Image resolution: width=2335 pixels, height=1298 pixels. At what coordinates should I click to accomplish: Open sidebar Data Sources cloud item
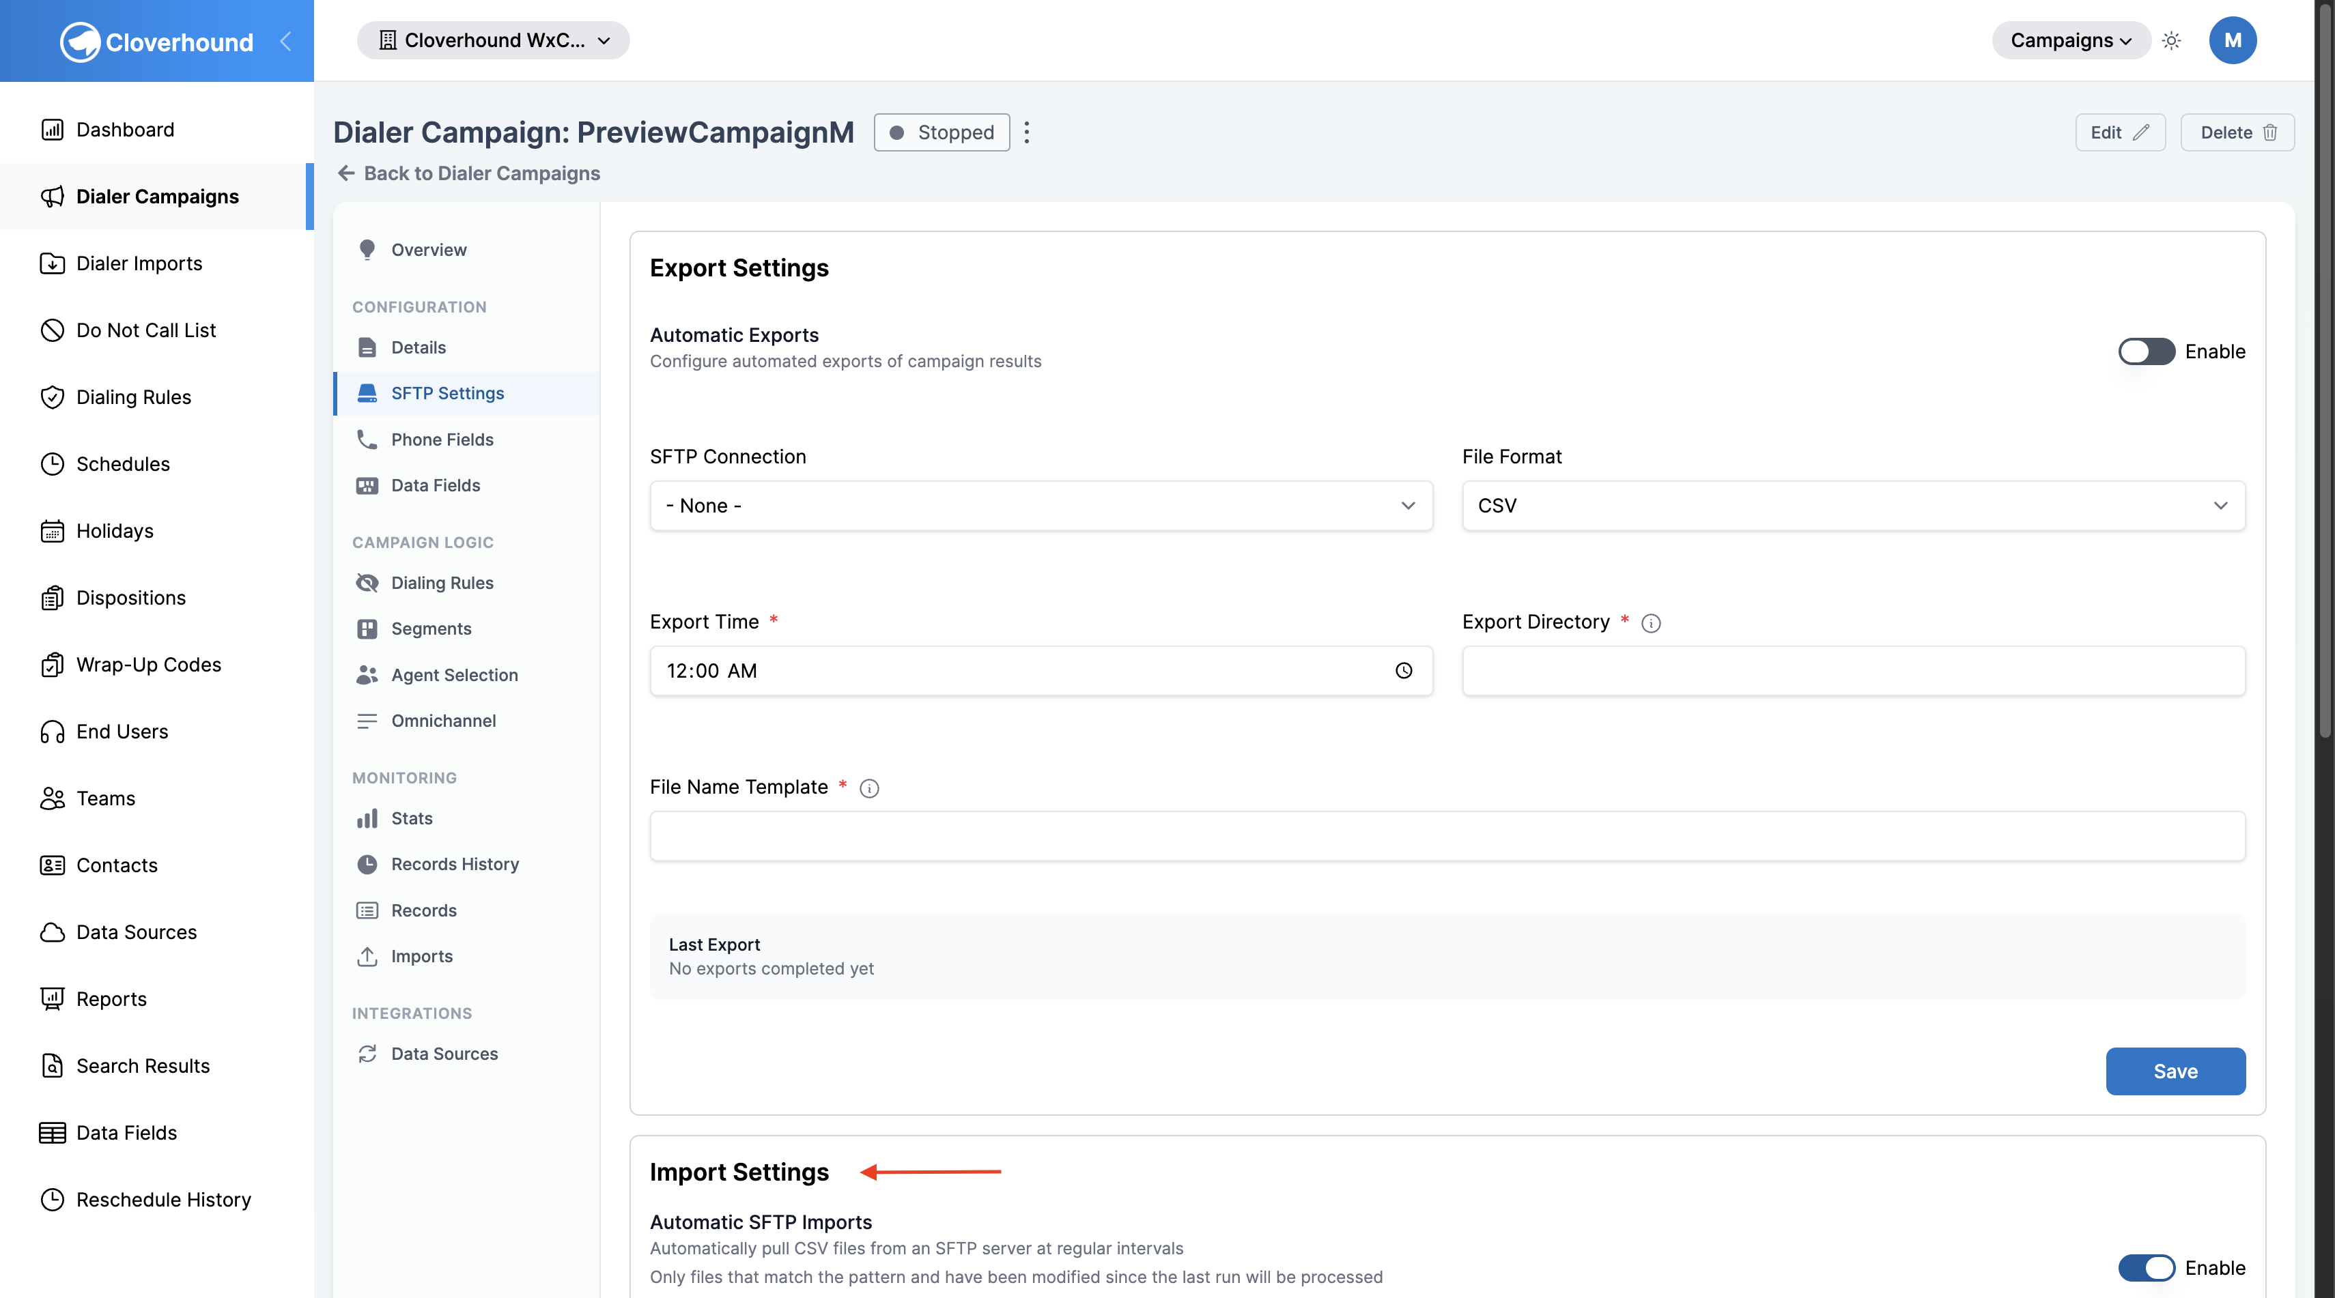click(x=118, y=932)
